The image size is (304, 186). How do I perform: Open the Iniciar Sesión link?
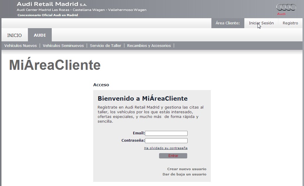pos(261,23)
